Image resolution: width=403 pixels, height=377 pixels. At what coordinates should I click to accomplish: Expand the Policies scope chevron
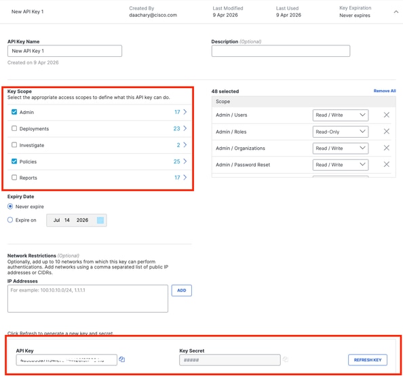click(185, 161)
